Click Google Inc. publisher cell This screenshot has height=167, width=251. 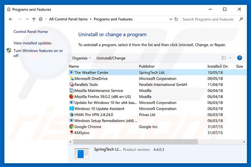click(x=149, y=127)
